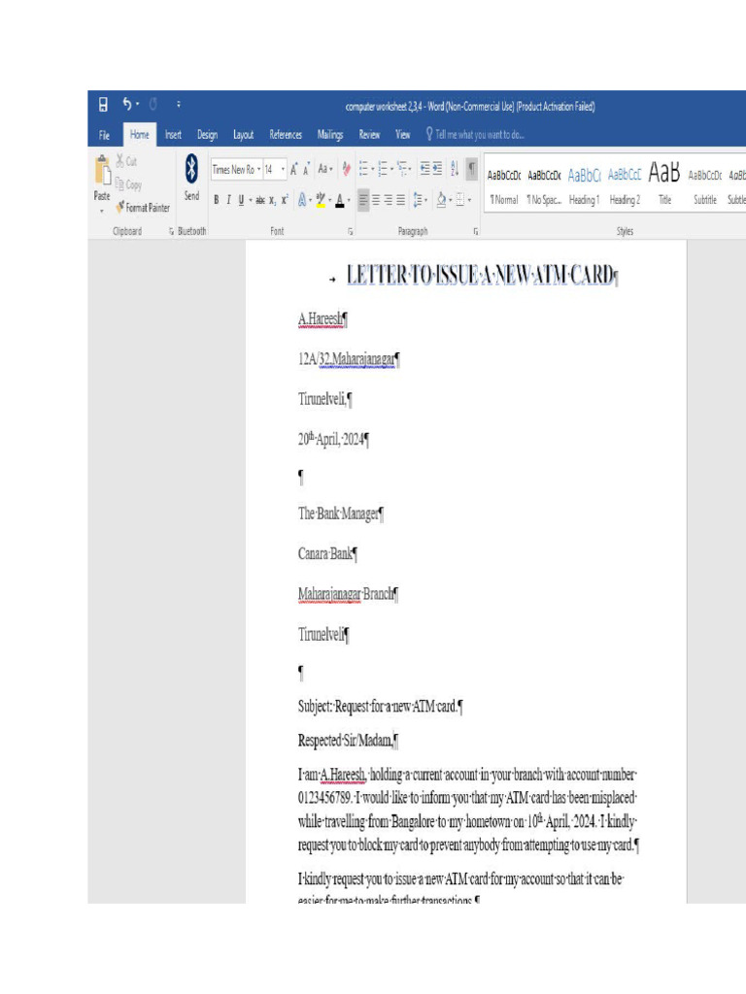This screenshot has width=746, height=994.
Task: Open highlight color dropdown arrow
Action: tap(330, 200)
